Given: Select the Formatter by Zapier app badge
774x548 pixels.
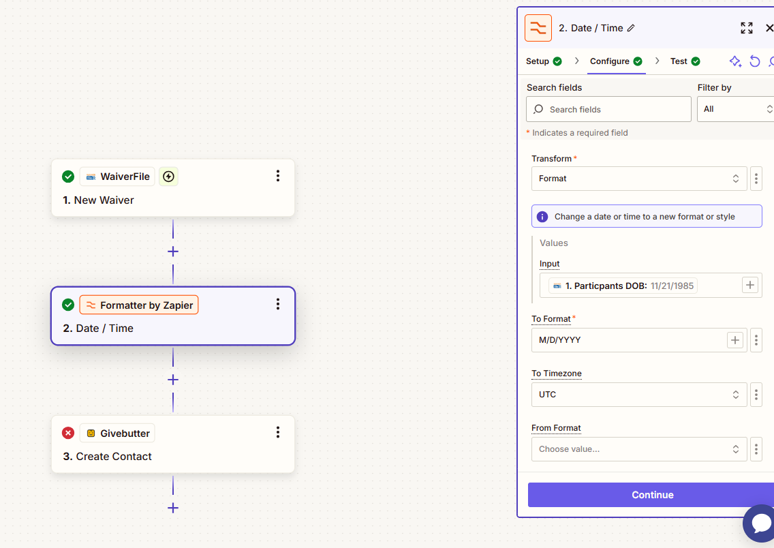Looking at the screenshot, I should [139, 305].
